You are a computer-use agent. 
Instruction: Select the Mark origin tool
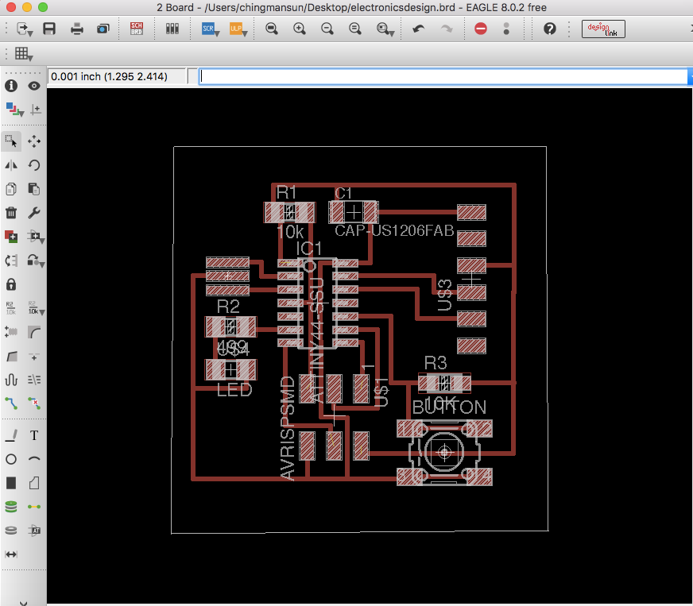click(35, 109)
